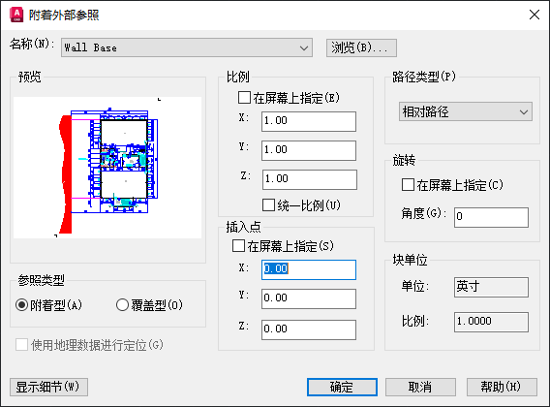This screenshot has width=550, height=407.
Task: Click the insertion point Y field
Action: 309,298
